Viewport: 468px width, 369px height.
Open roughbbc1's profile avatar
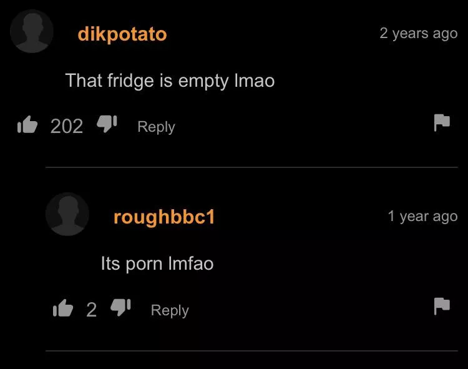pyautogui.click(x=67, y=214)
